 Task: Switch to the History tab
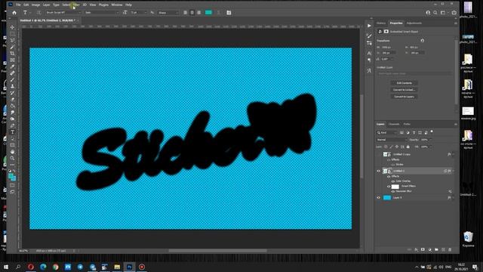click(x=381, y=23)
